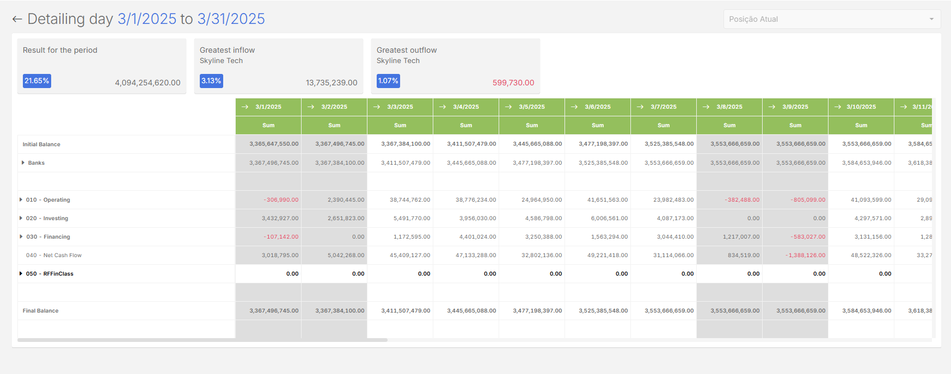951x374 pixels.
Task: Click the arrow icon in the 3/10/2025 column header
Action: click(838, 107)
